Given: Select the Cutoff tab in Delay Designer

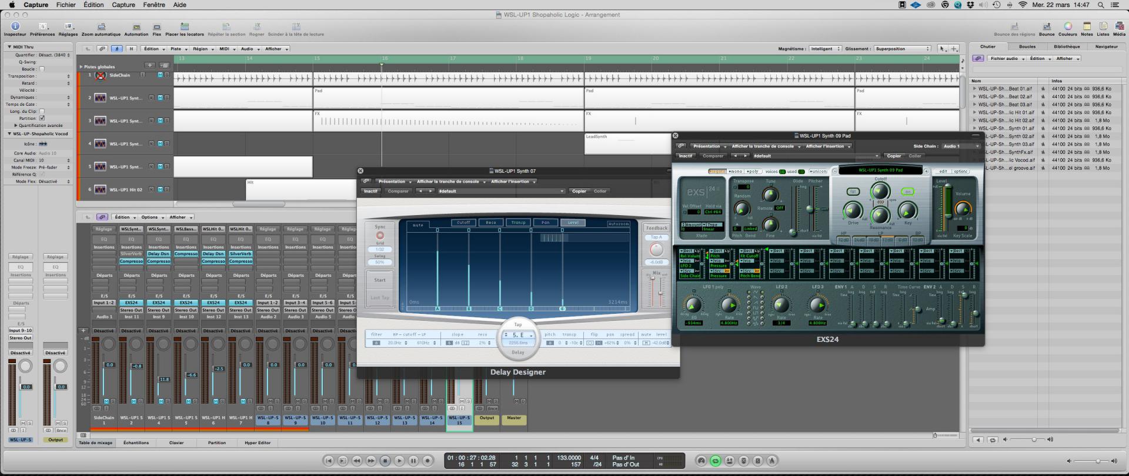Looking at the screenshot, I should point(463,223).
